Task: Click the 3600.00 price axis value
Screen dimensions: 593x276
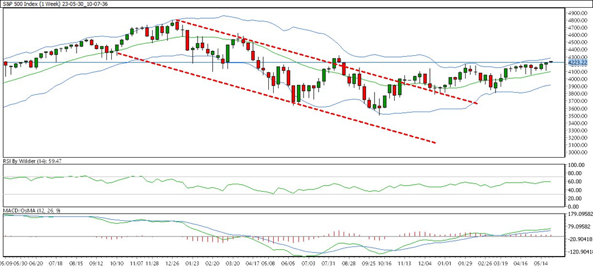Action: (578, 109)
